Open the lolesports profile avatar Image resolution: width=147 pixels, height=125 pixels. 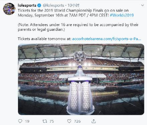click(9, 9)
